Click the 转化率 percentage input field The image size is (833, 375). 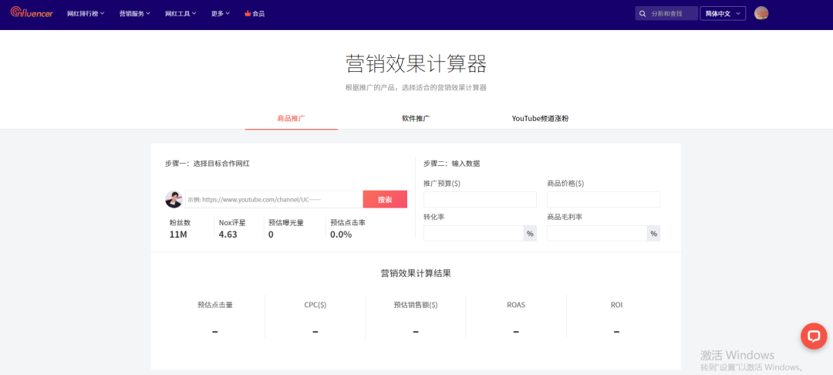tap(473, 234)
